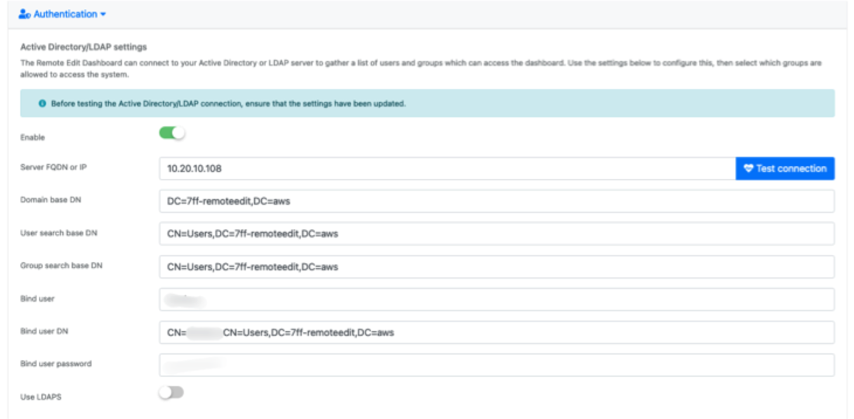Expand the Authentication dropdown caret
The width and height of the screenshot is (854, 419).
point(103,15)
